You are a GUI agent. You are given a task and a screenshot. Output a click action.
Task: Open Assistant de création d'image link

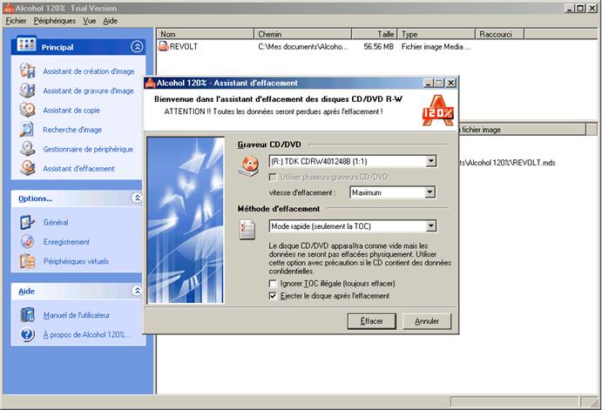coord(89,71)
